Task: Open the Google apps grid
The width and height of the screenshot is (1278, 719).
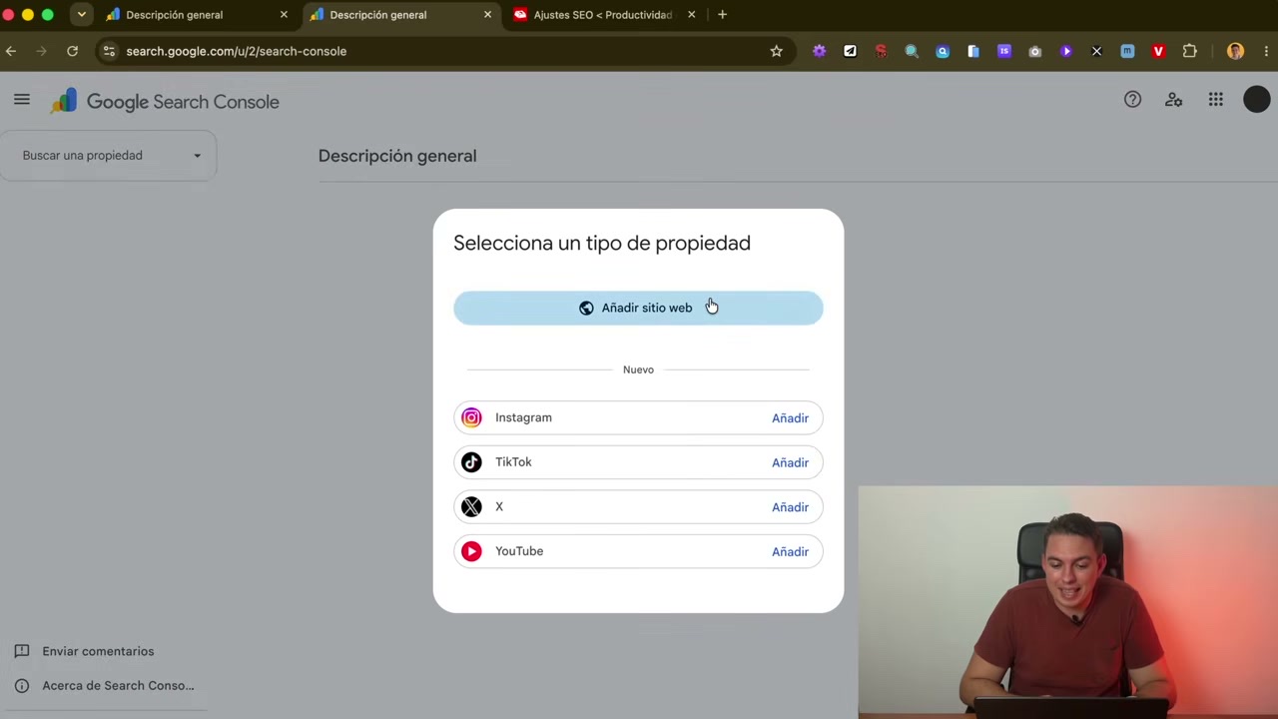Action: click(1215, 99)
